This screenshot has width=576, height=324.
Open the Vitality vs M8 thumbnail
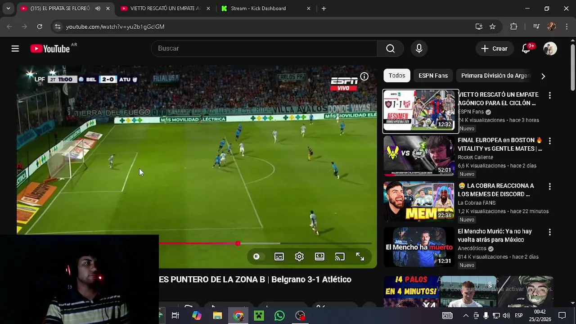(x=418, y=156)
